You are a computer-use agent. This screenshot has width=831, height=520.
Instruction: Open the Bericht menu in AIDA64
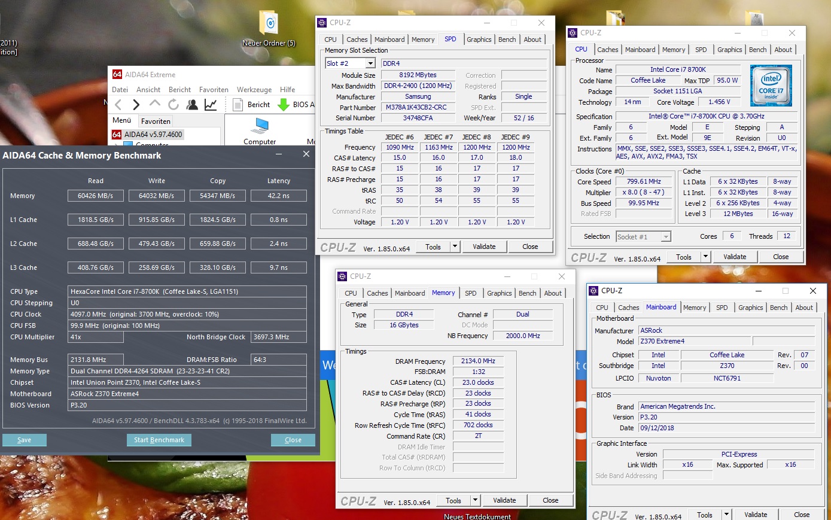pos(179,90)
